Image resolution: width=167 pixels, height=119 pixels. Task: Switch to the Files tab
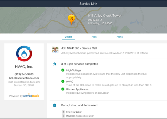point(94,37)
